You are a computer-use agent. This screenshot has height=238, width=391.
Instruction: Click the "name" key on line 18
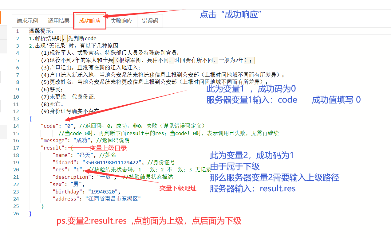tap(62, 155)
